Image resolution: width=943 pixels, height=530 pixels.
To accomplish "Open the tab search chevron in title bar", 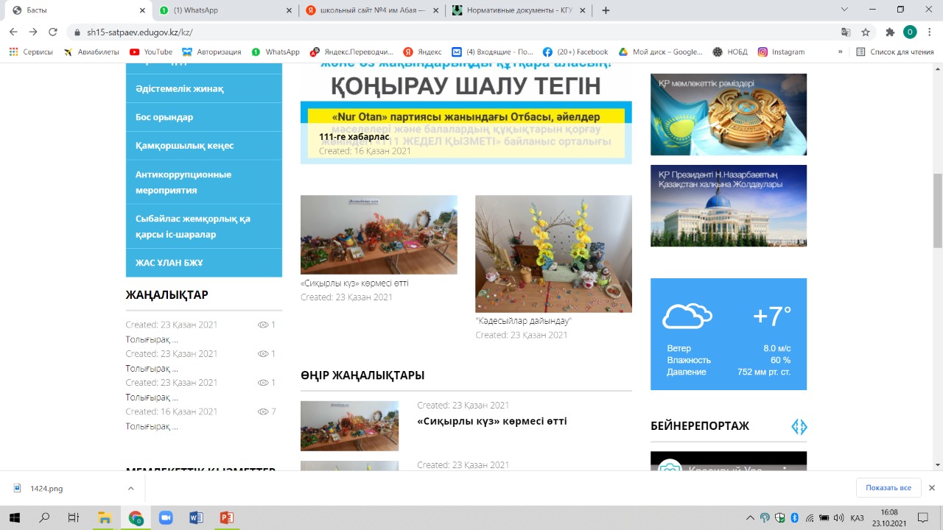I will (844, 10).
